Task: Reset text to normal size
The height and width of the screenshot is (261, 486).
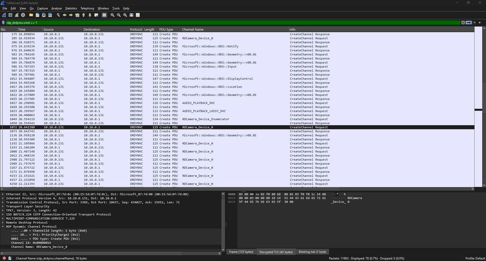Action: (125, 15)
